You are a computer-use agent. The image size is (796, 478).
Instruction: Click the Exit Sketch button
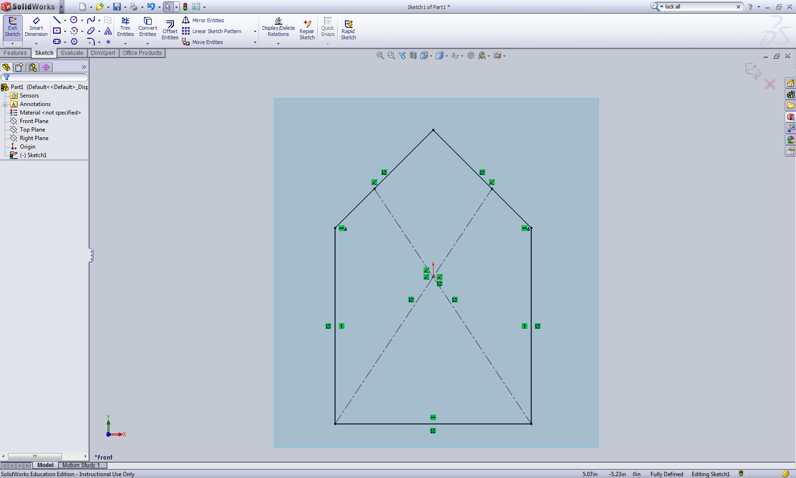pyautogui.click(x=12, y=28)
